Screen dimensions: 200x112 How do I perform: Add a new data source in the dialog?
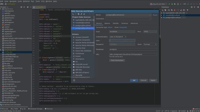pyautogui.click(x=73, y=14)
